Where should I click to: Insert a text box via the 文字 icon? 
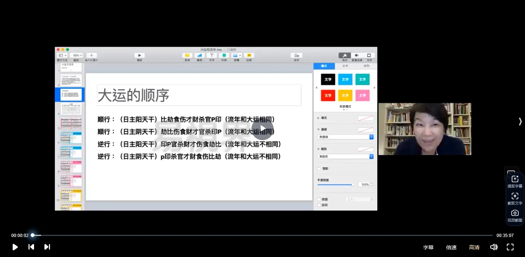click(211, 56)
